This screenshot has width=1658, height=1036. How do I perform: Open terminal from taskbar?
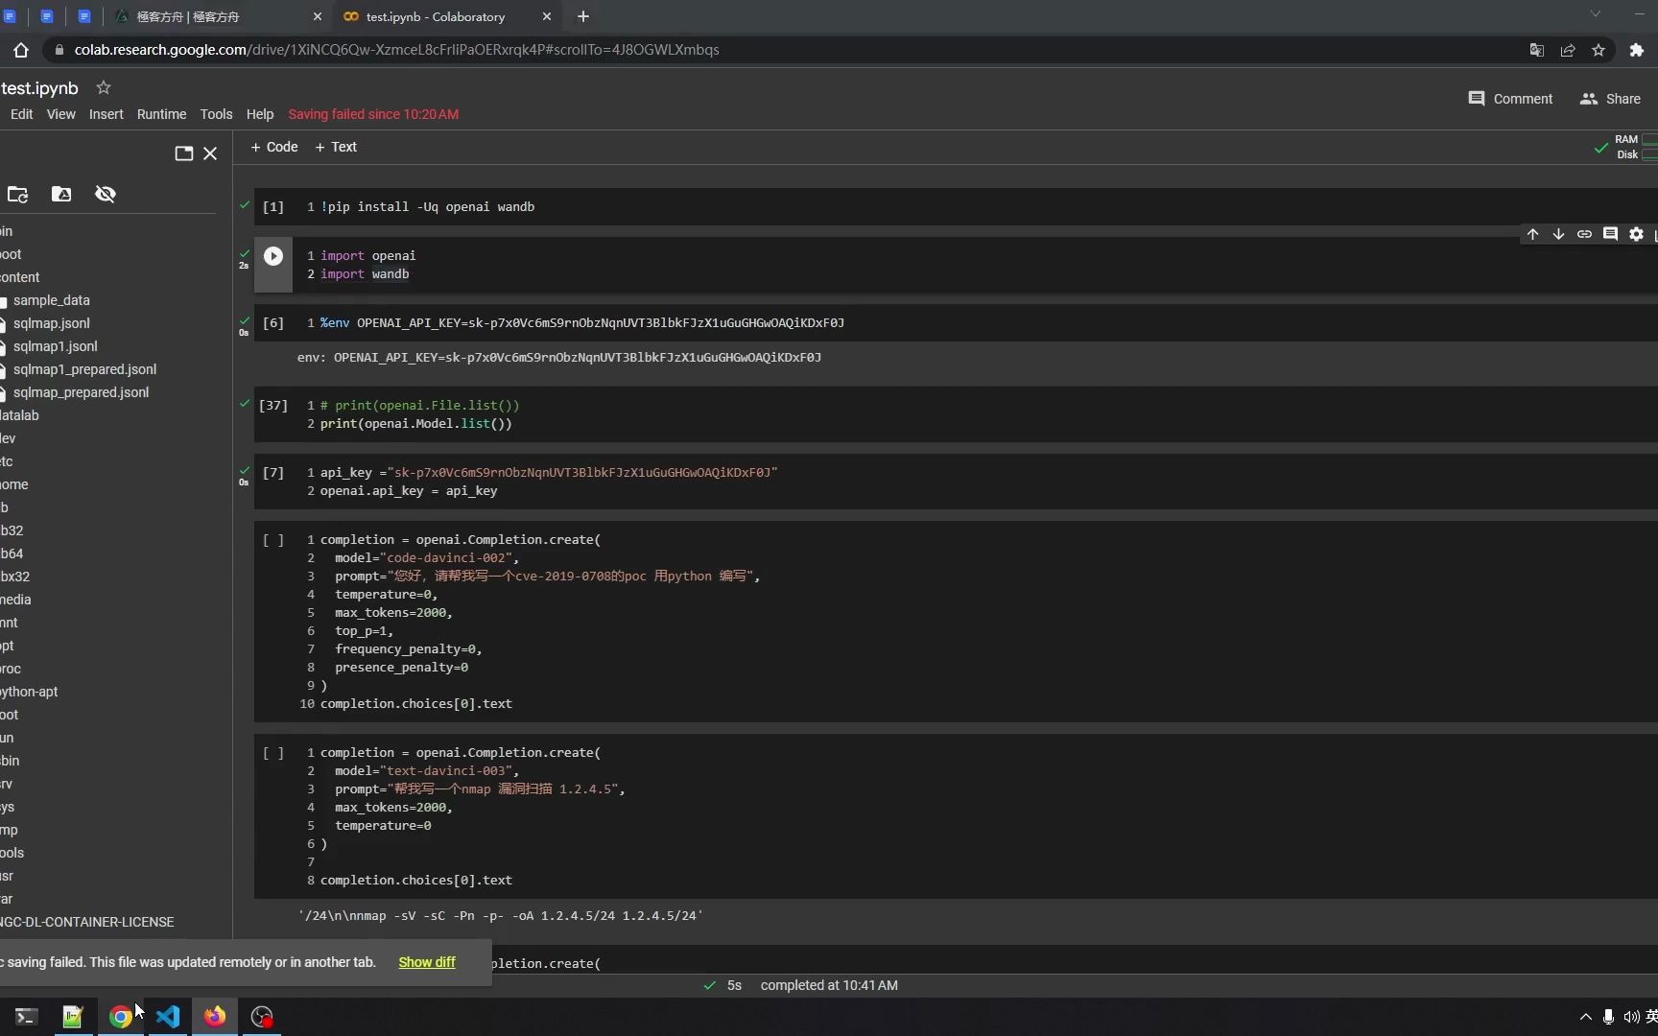tap(26, 1016)
